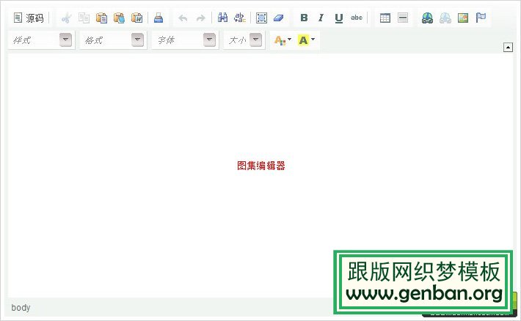Insert a table
Viewport: 521px width, 321px height.
coord(385,18)
